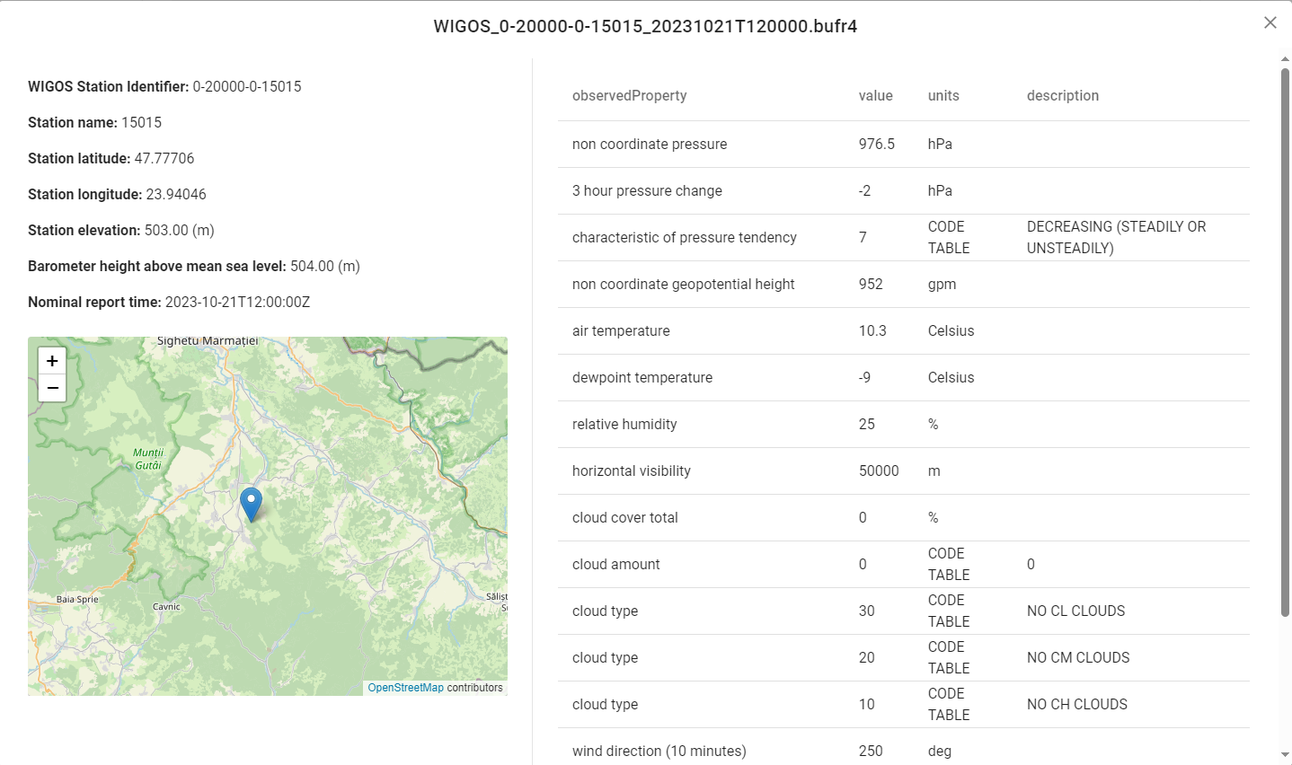The height and width of the screenshot is (765, 1292).
Task: Click the -9 dewpoint value
Action: (x=864, y=378)
